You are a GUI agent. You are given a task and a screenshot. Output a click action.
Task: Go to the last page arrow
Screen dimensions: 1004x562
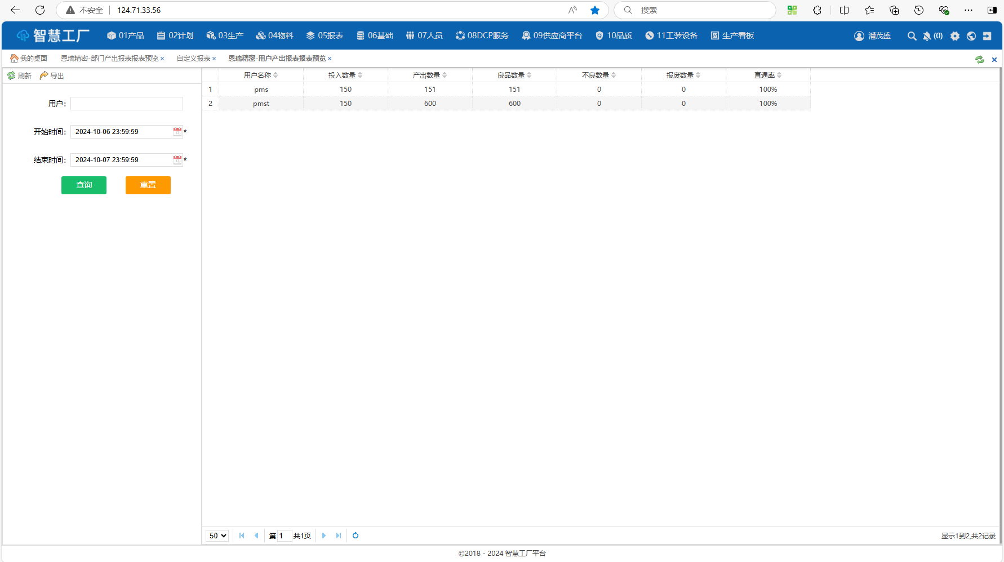coord(339,536)
